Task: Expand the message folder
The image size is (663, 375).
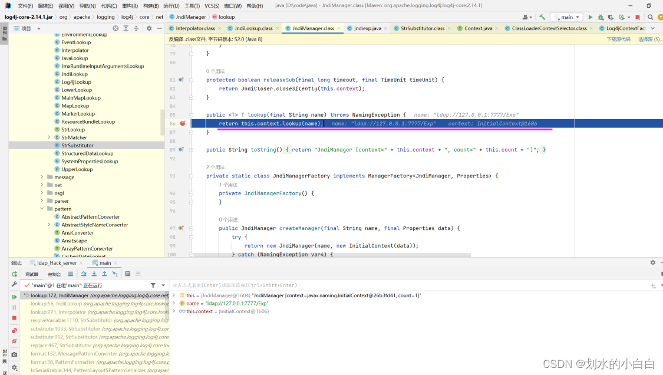Action: [42, 177]
